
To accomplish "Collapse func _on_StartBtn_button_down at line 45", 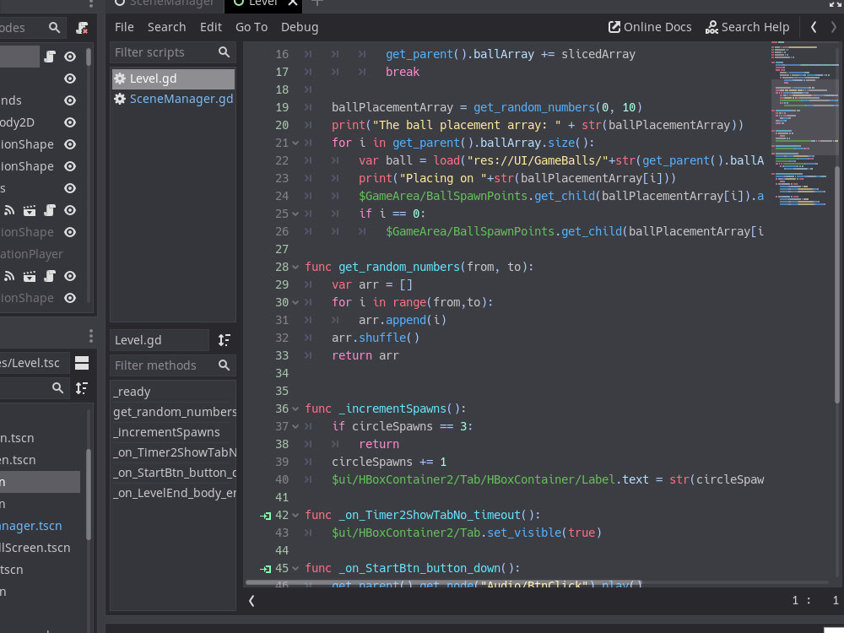I will 295,569.
